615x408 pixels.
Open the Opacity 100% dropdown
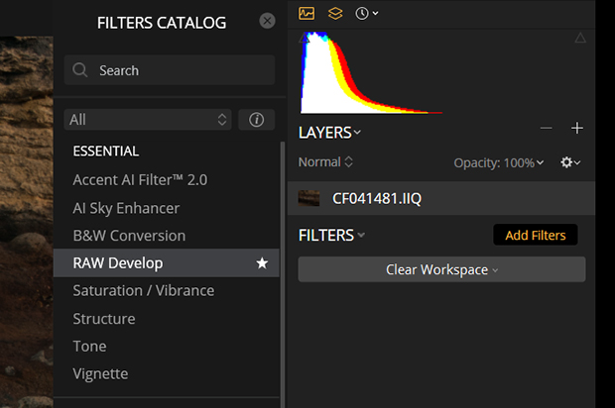click(499, 162)
